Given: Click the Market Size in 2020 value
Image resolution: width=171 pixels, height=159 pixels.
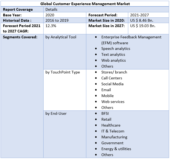Looking at the screenshot, I should tap(142, 20).
